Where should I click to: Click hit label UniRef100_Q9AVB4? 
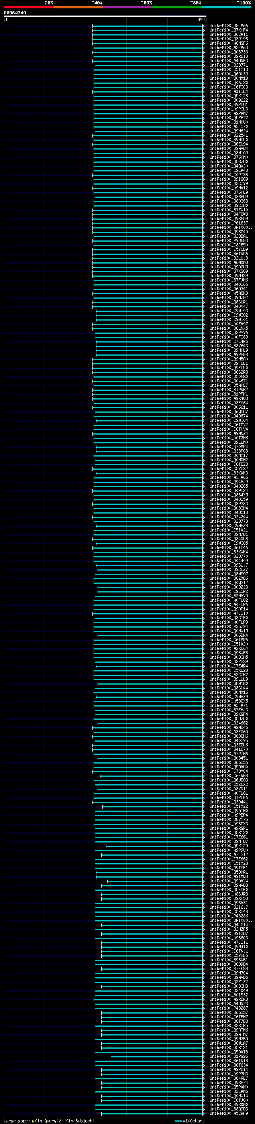coord(228,148)
